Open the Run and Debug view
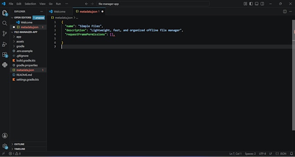Image resolution: width=295 pixels, height=157 pixels. 4,44
